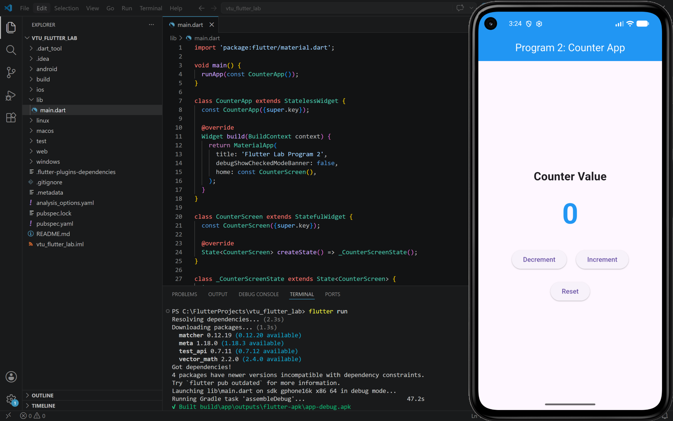Click the Wi-Fi icon on the emulator

[630, 24]
